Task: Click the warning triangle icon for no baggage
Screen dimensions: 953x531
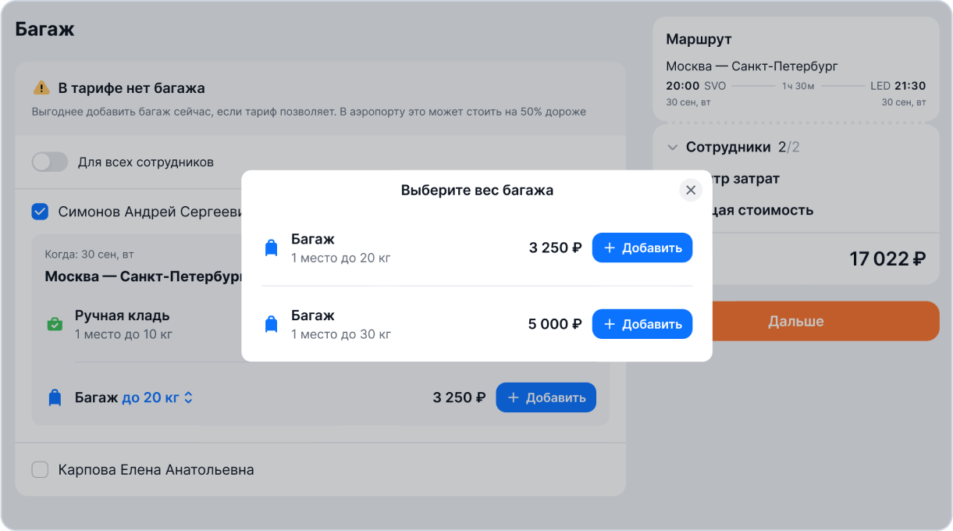Action: click(x=41, y=88)
